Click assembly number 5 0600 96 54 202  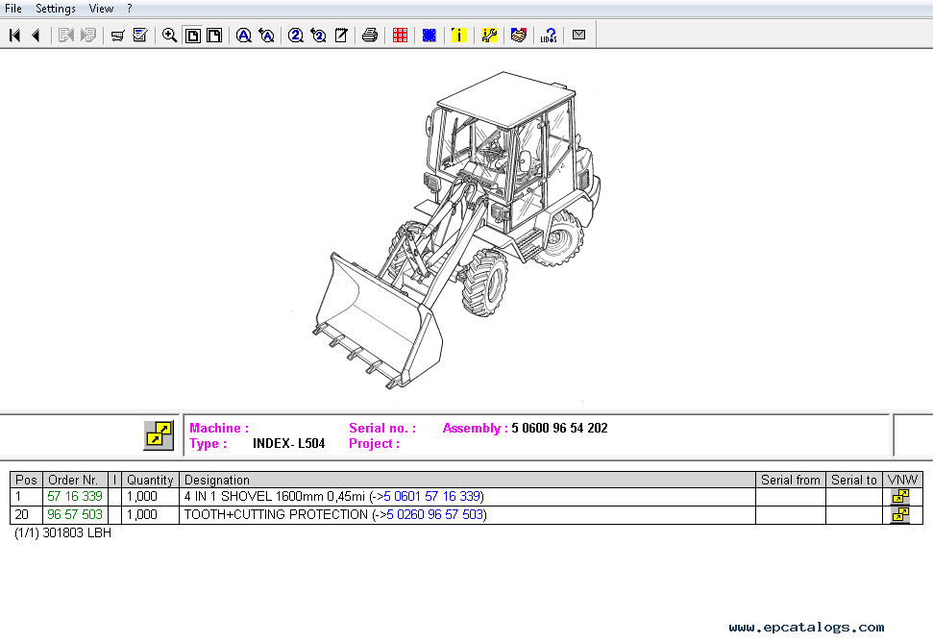(x=559, y=428)
